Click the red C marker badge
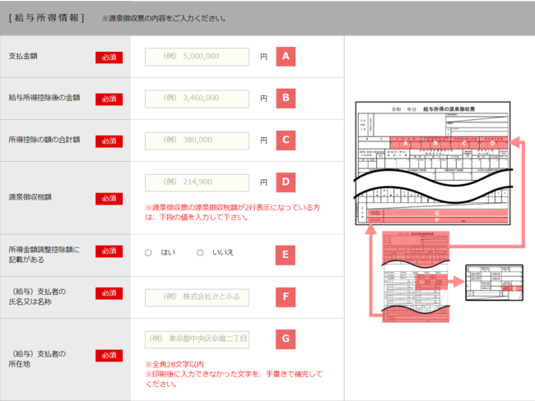Screen dimensions: 535x401 (286, 140)
